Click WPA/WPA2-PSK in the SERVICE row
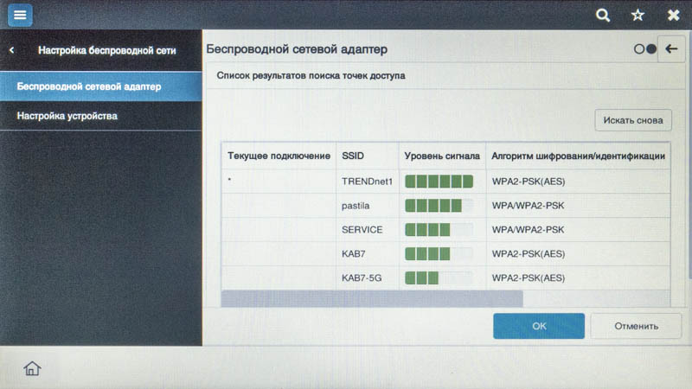 pos(528,230)
